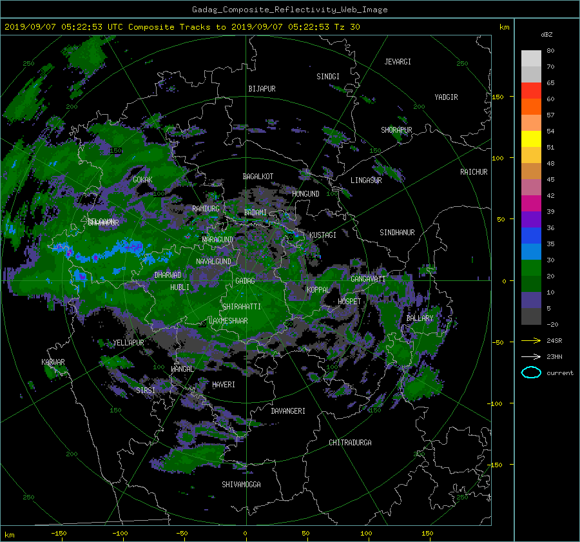This screenshot has width=580, height=542.
Task: Click the LAXMESHWAR city label
Action: pyautogui.click(x=228, y=321)
